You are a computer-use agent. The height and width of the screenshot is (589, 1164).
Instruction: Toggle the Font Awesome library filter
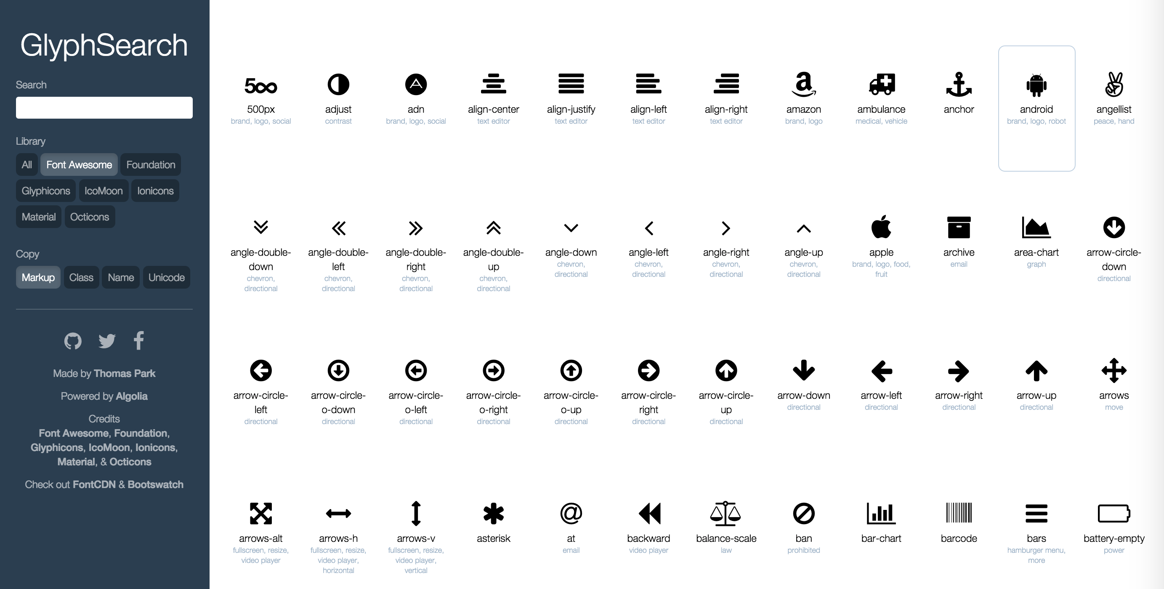point(78,164)
